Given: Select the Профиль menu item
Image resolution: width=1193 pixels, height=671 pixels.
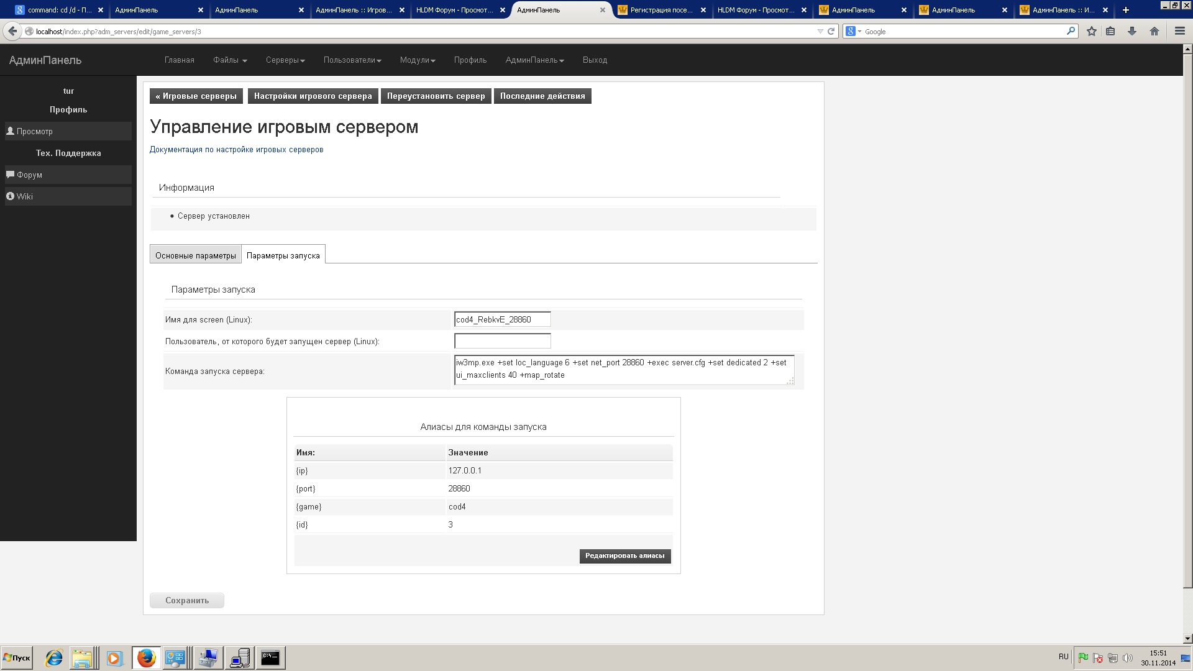Looking at the screenshot, I should pos(470,60).
